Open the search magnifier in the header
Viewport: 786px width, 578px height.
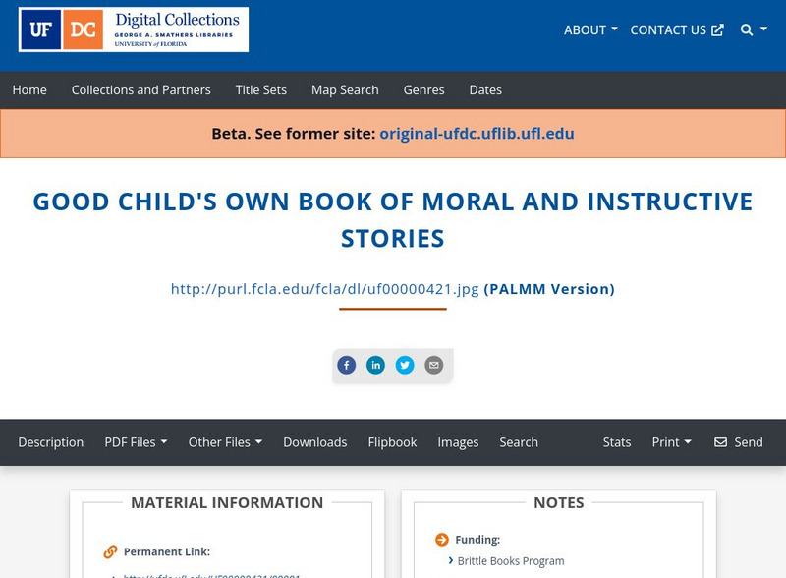pos(745,29)
